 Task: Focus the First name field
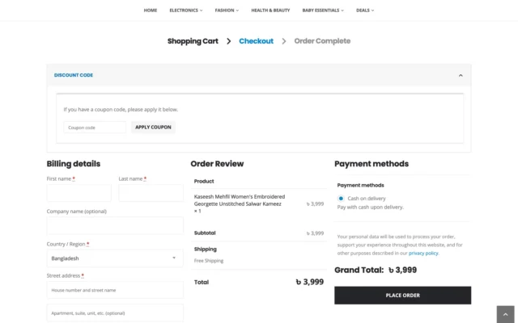pyautogui.click(x=79, y=193)
